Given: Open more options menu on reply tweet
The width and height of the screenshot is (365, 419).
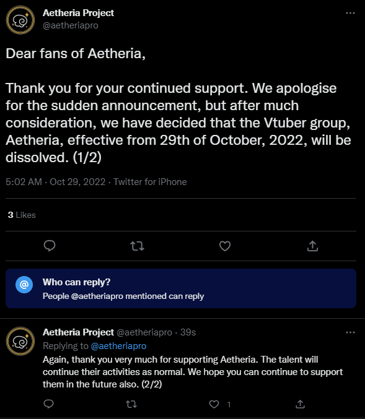Looking at the screenshot, I should tap(350, 332).
